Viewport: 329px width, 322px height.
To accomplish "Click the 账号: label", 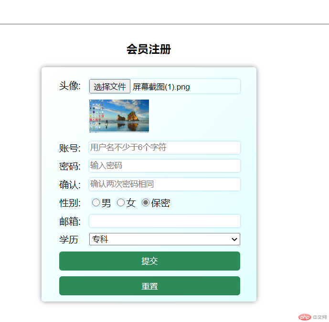I will (x=70, y=148).
